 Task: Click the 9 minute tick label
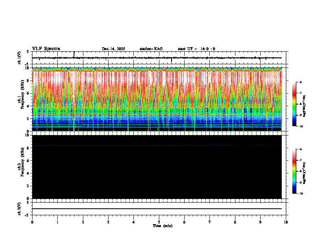click(260, 222)
